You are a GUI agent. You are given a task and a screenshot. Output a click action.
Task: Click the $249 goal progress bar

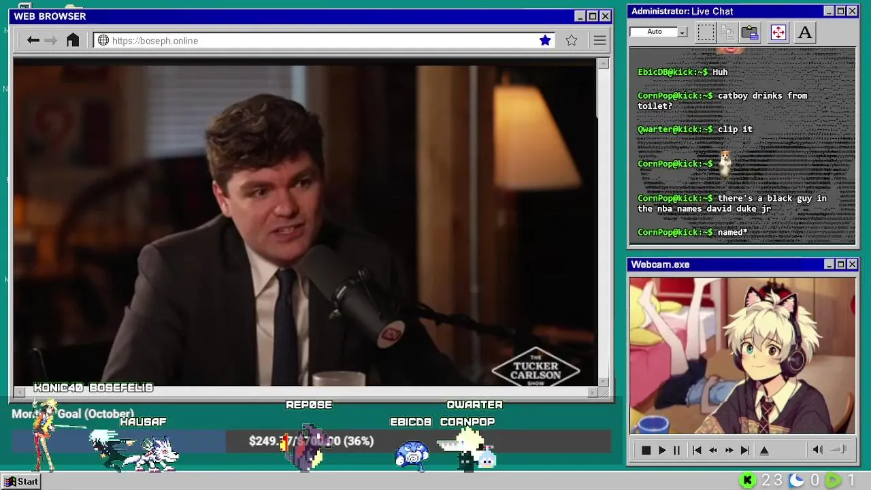311,441
